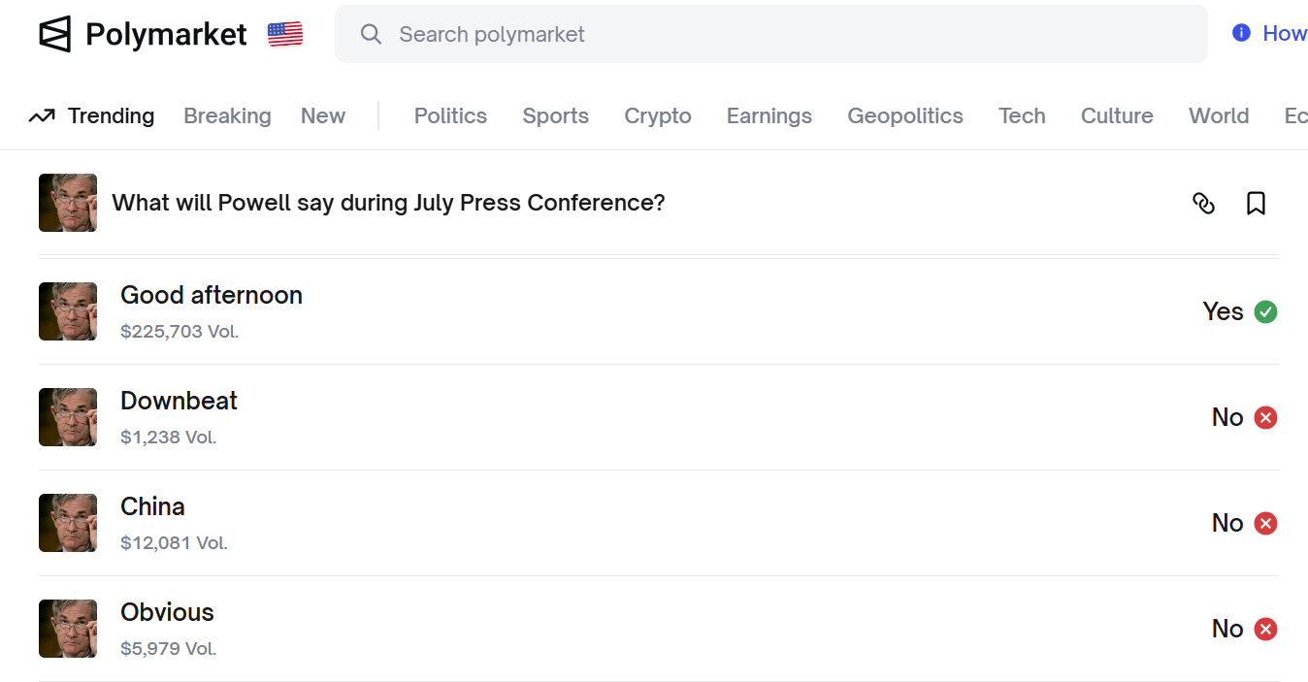Click the US flag icon

[285, 35]
